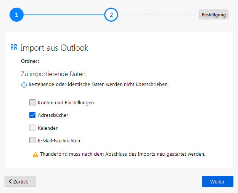
Task: Click the Import aus Outlook heading
Action: pos(54,48)
